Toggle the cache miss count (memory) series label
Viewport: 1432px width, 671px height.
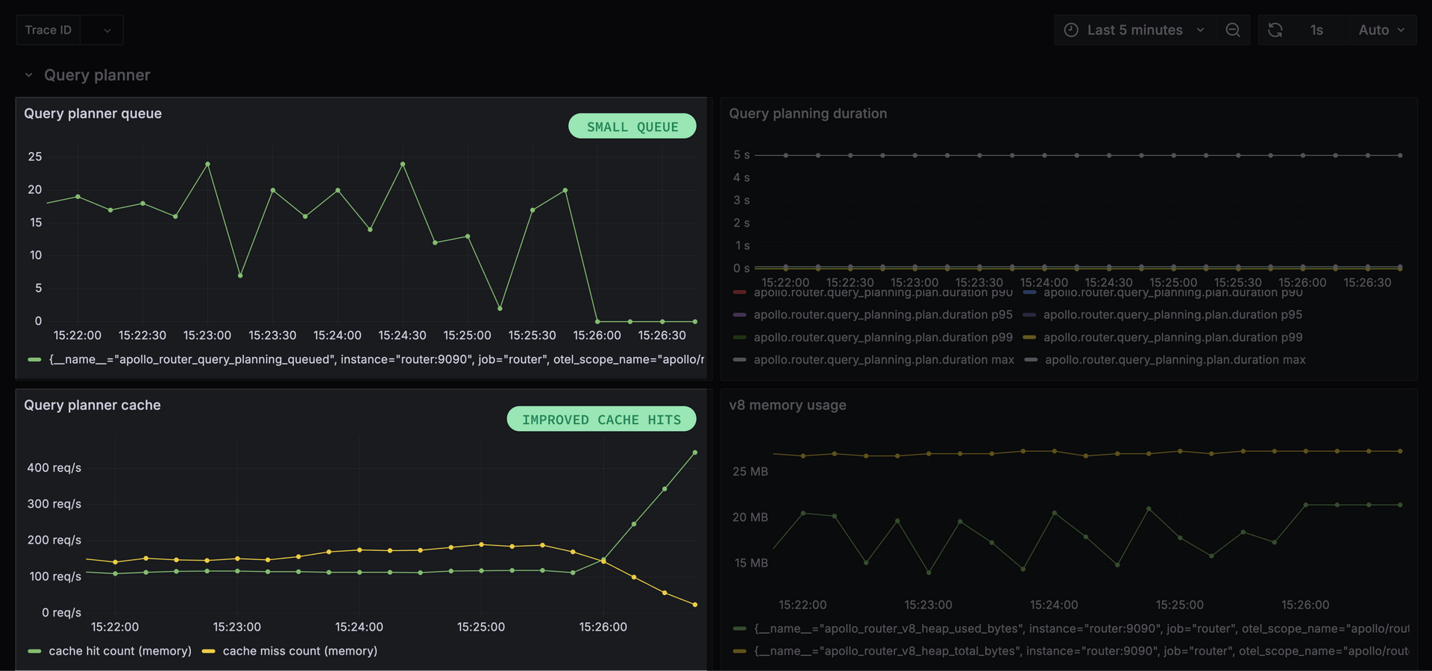pos(300,651)
